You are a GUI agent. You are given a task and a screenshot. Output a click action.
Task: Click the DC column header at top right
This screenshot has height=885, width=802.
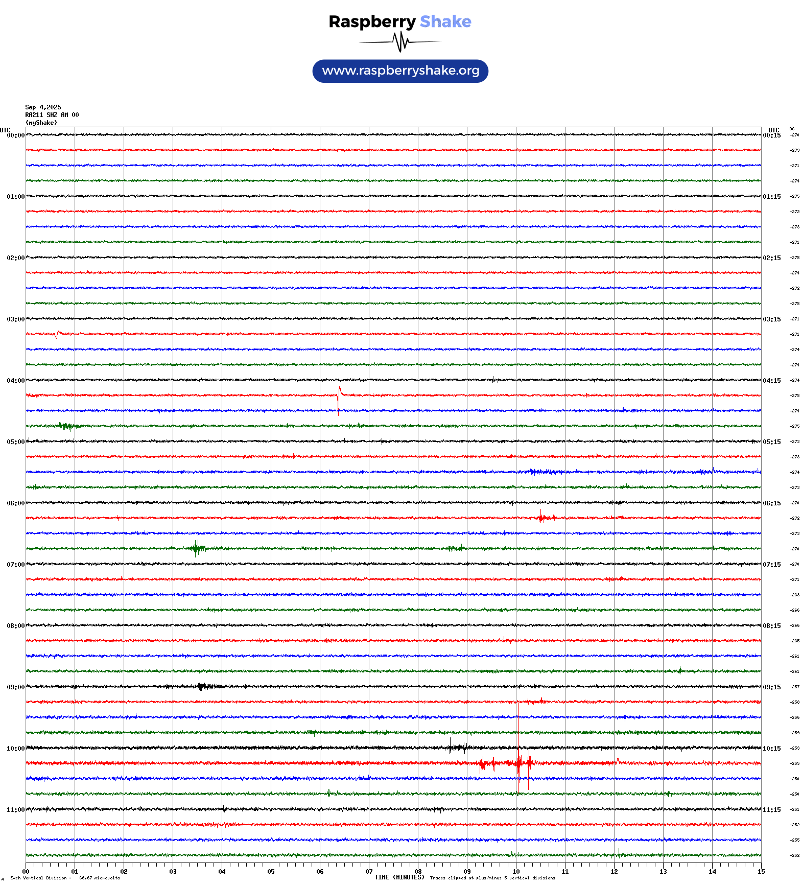(792, 129)
